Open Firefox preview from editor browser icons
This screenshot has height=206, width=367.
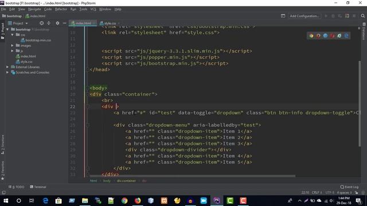click(x=318, y=35)
